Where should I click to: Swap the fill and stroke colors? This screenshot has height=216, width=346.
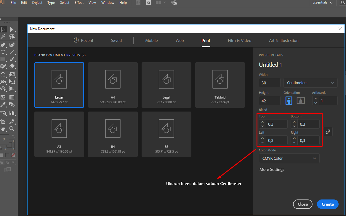(13, 136)
